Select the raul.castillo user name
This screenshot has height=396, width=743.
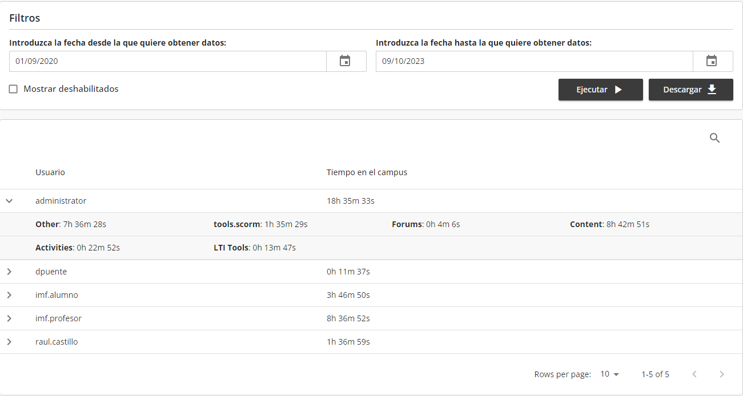[x=57, y=342]
